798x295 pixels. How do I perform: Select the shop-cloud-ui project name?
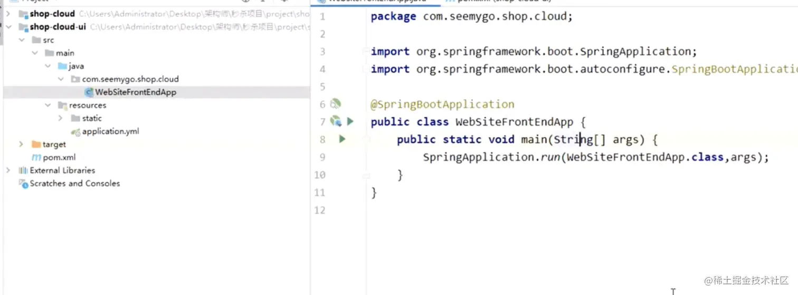[x=58, y=27]
